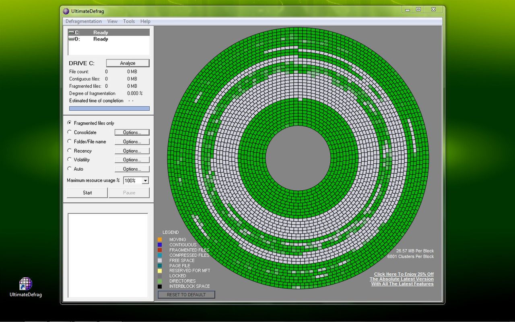Click the '6801 Clusters Per Block' text
This screenshot has height=322, width=515.
(x=411, y=256)
